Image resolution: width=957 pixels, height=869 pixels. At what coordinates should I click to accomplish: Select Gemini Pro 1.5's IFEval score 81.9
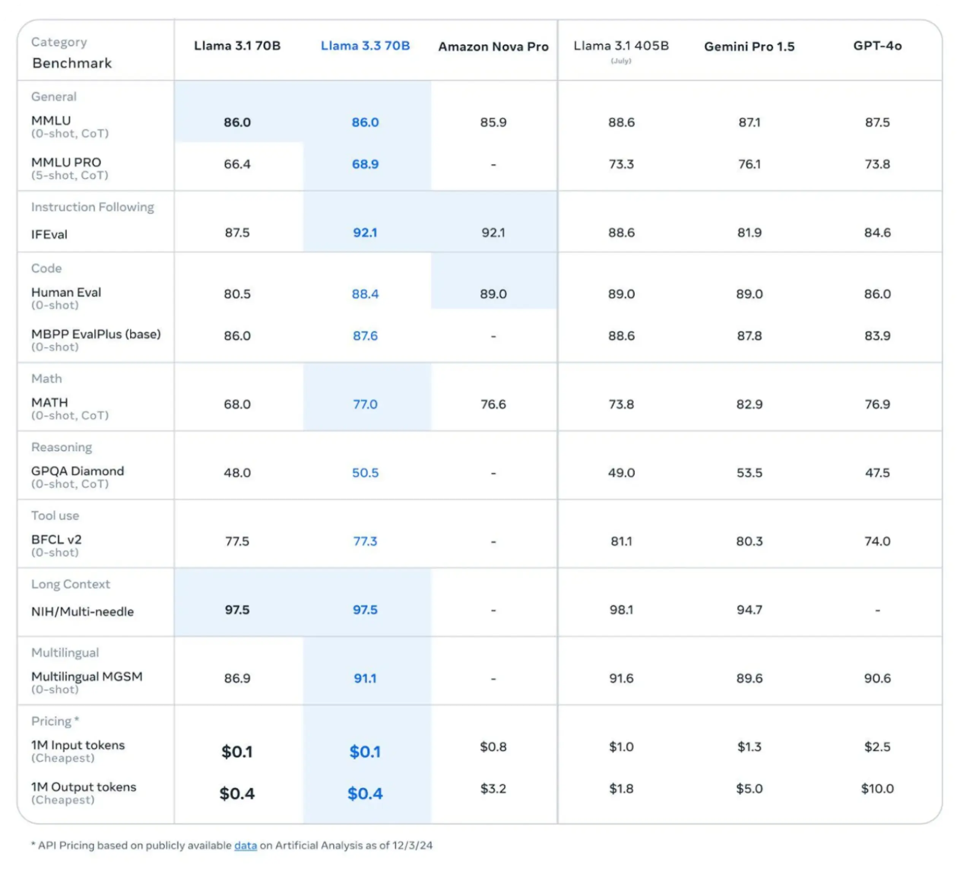pos(749,233)
